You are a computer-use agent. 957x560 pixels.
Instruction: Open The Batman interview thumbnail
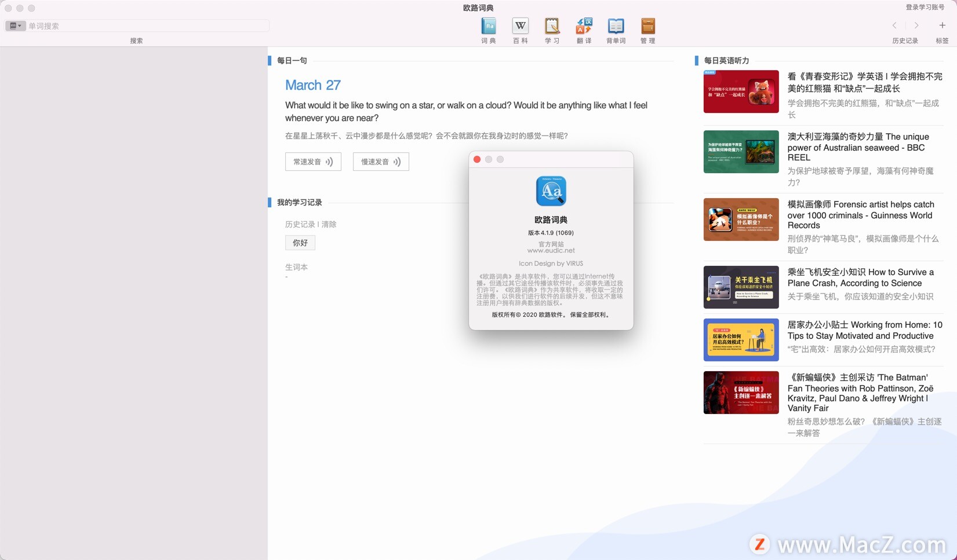741,393
